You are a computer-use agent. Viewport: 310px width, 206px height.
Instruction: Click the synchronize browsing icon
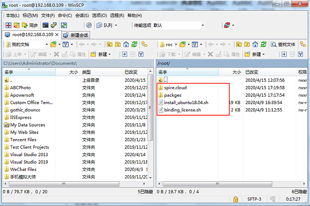click(x=17, y=25)
